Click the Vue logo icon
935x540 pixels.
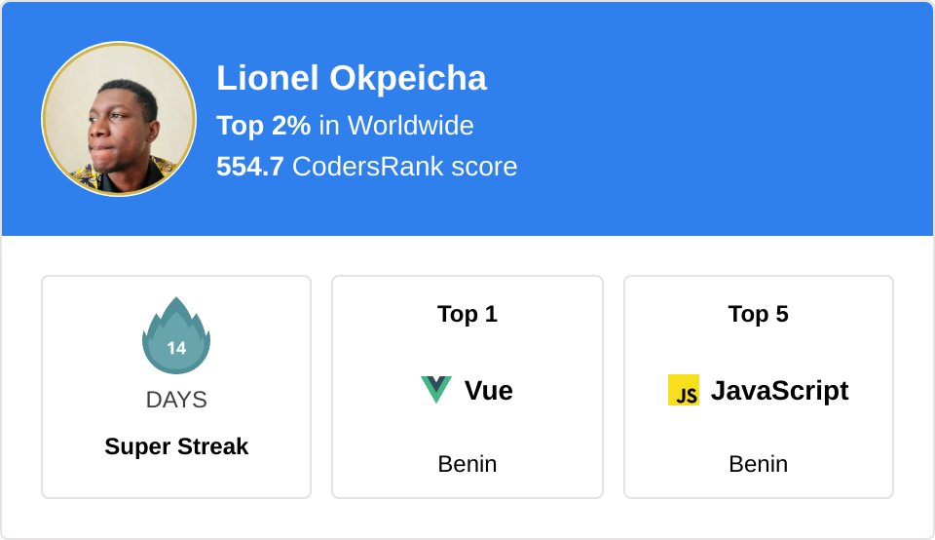coord(436,390)
